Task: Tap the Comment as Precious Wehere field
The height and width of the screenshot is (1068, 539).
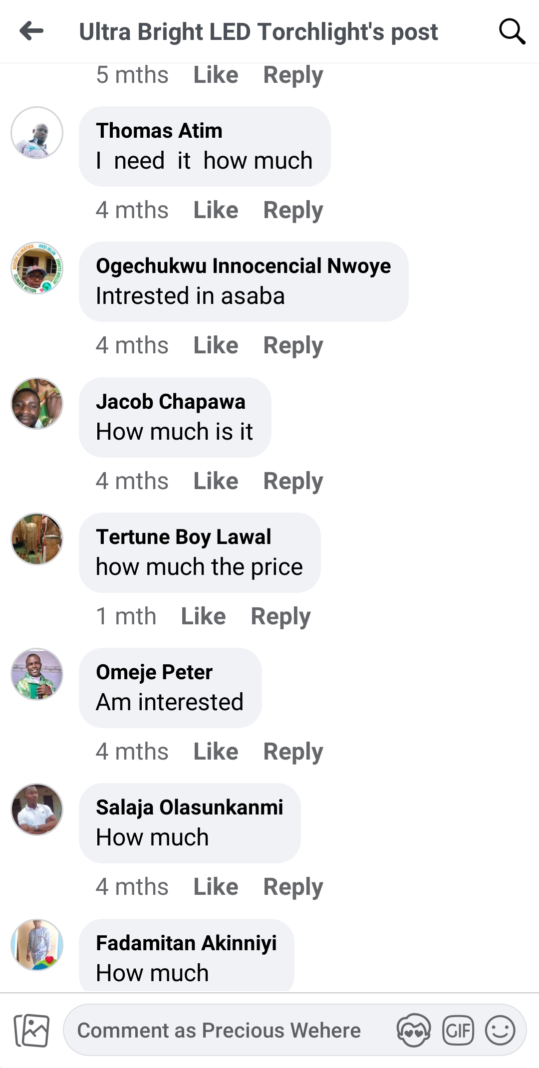Action: click(220, 1031)
